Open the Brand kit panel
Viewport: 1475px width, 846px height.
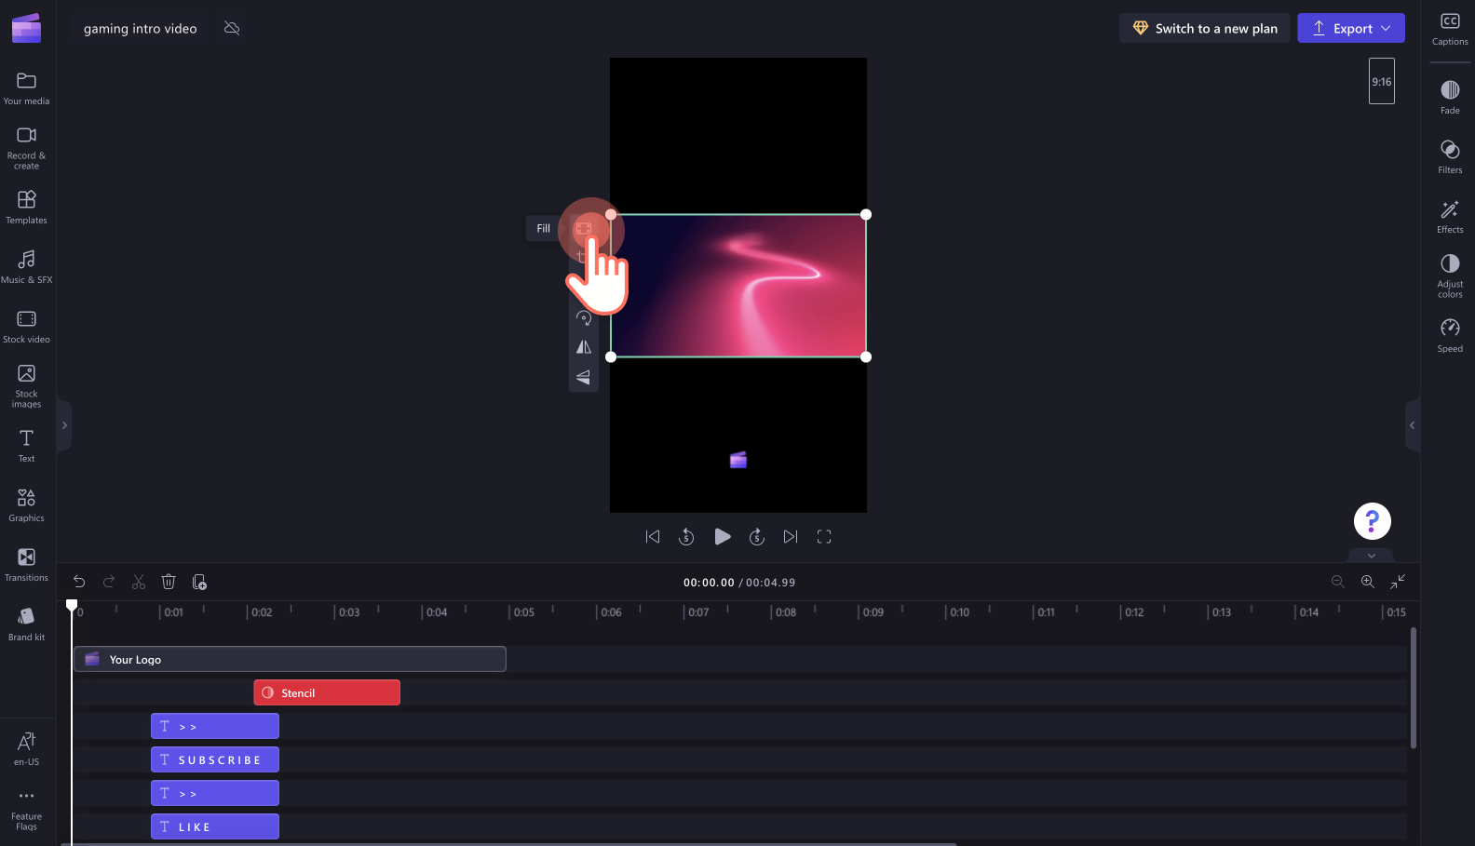pos(26,624)
